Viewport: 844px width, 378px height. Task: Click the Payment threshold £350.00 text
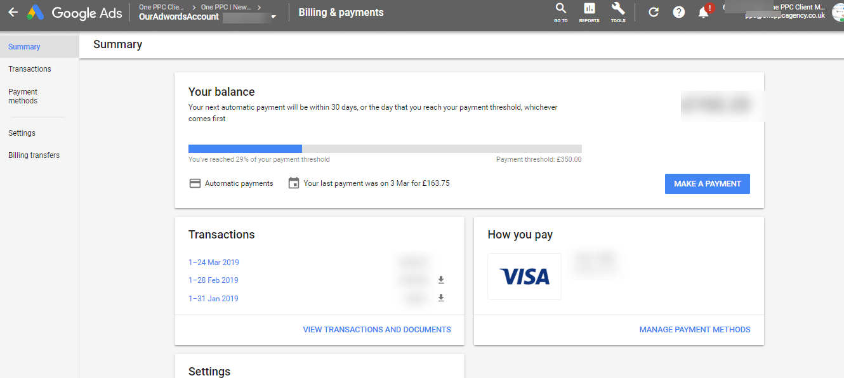tap(539, 160)
